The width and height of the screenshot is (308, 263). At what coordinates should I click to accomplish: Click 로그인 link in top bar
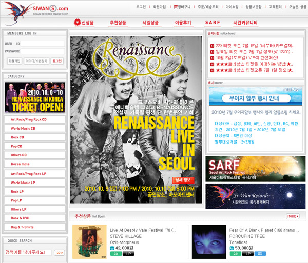tap(141, 7)
